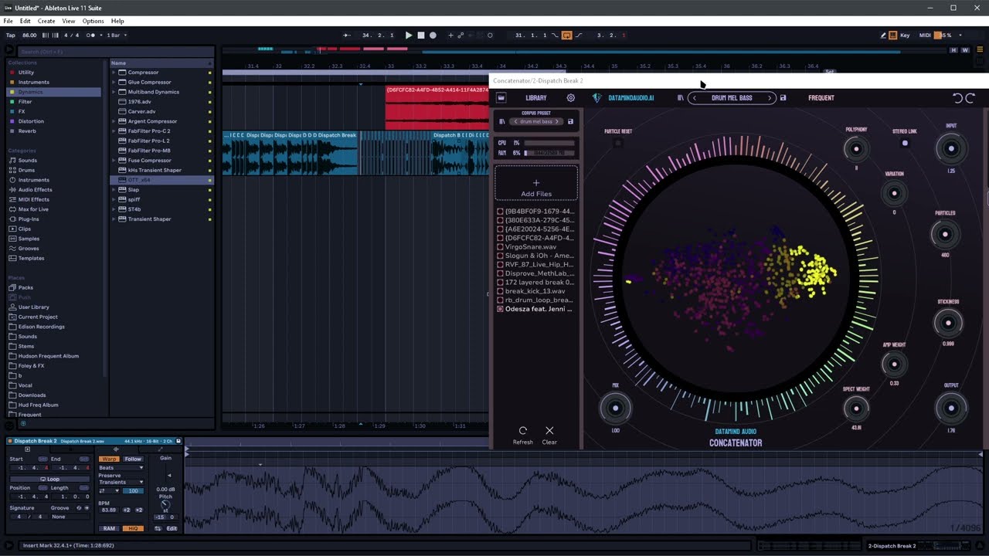Screen dimensions: 989x556
Task: Go to next preset after DRUM MEL BASS
Action: (x=769, y=98)
